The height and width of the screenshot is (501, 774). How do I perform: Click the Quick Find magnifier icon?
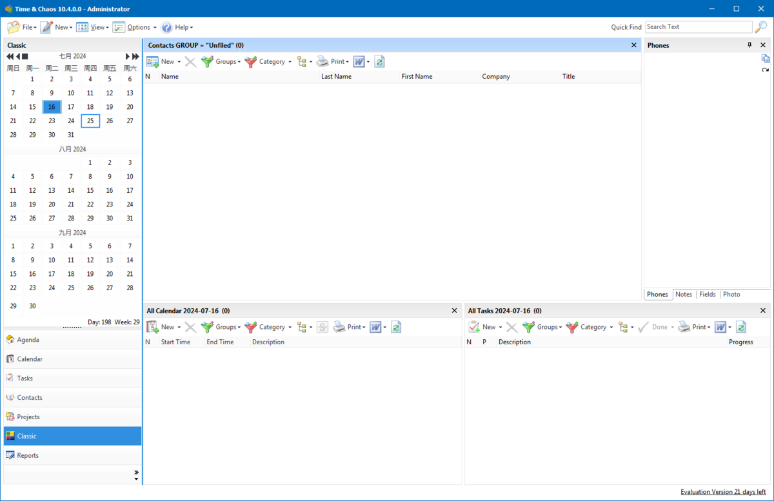coord(761,27)
